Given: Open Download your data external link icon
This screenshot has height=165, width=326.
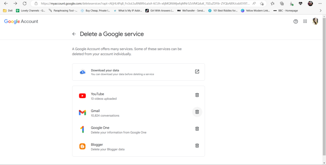Looking at the screenshot, I should (x=197, y=72).
